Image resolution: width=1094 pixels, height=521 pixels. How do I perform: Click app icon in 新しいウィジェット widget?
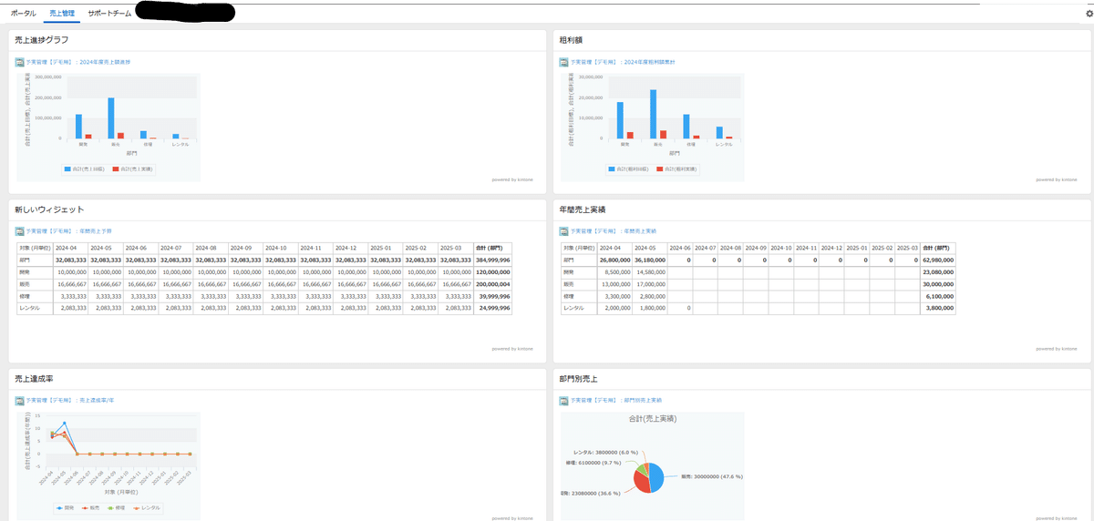click(19, 231)
